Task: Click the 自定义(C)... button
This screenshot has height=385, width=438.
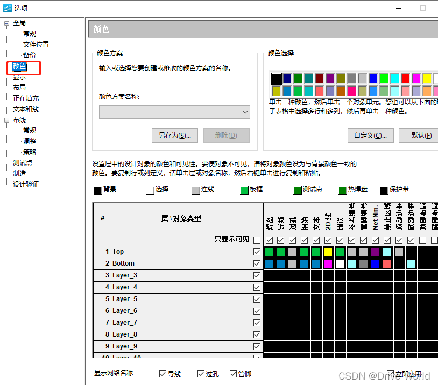Action: (371, 136)
